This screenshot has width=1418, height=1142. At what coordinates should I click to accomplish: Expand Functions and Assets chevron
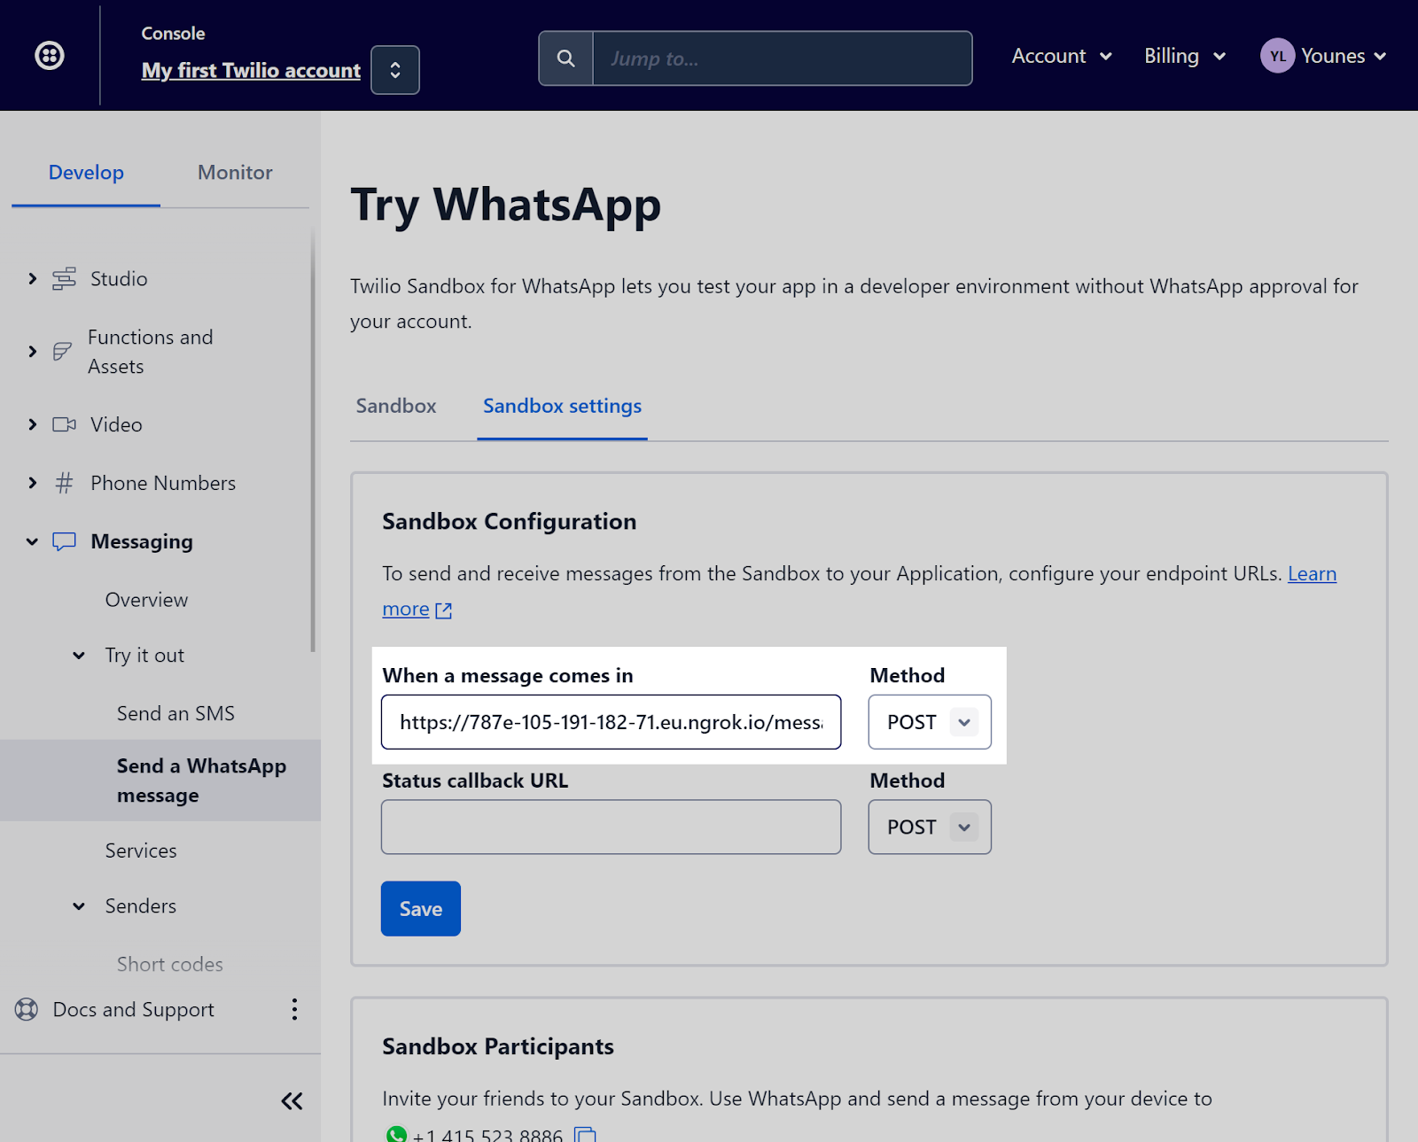pyautogui.click(x=33, y=352)
